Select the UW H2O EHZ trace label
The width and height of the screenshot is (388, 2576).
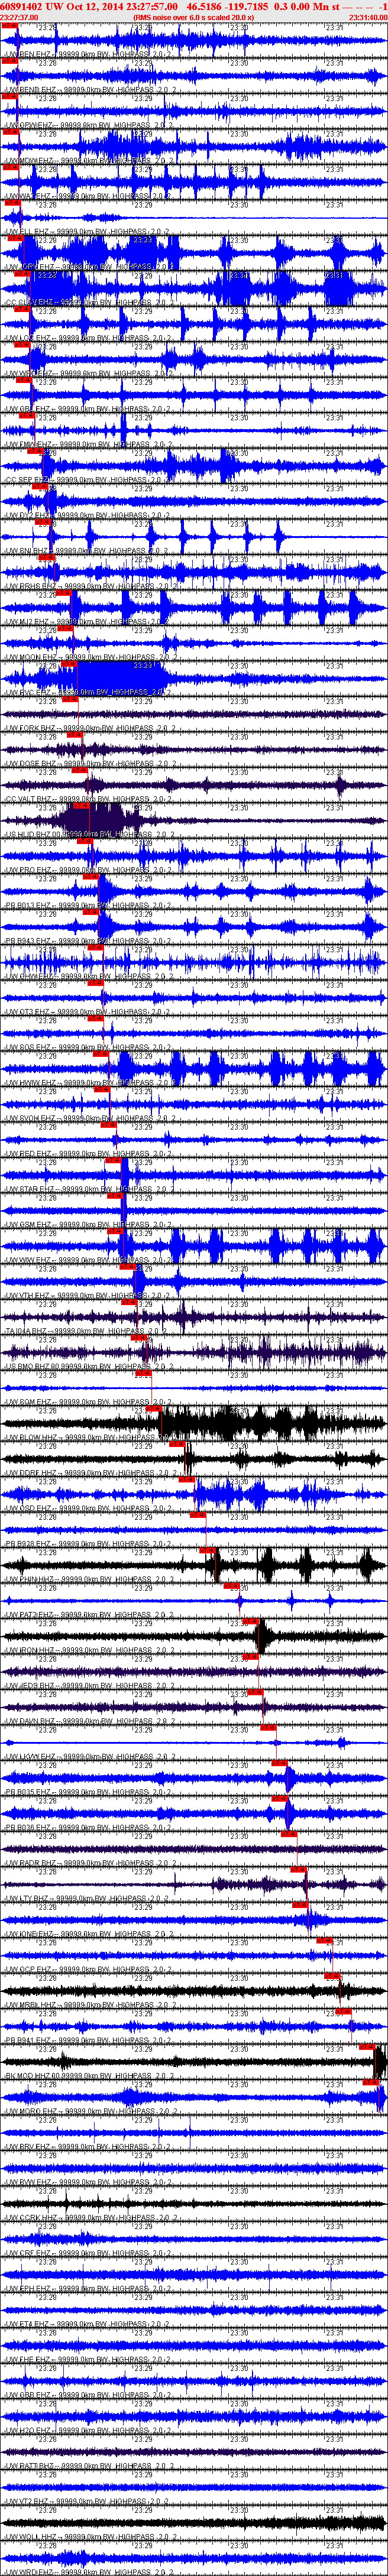[88, 2431]
